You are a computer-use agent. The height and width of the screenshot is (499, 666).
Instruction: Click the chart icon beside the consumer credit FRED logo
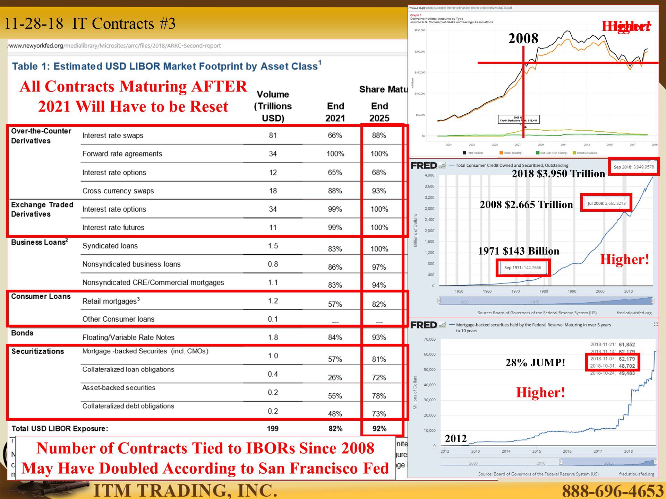[442, 166]
